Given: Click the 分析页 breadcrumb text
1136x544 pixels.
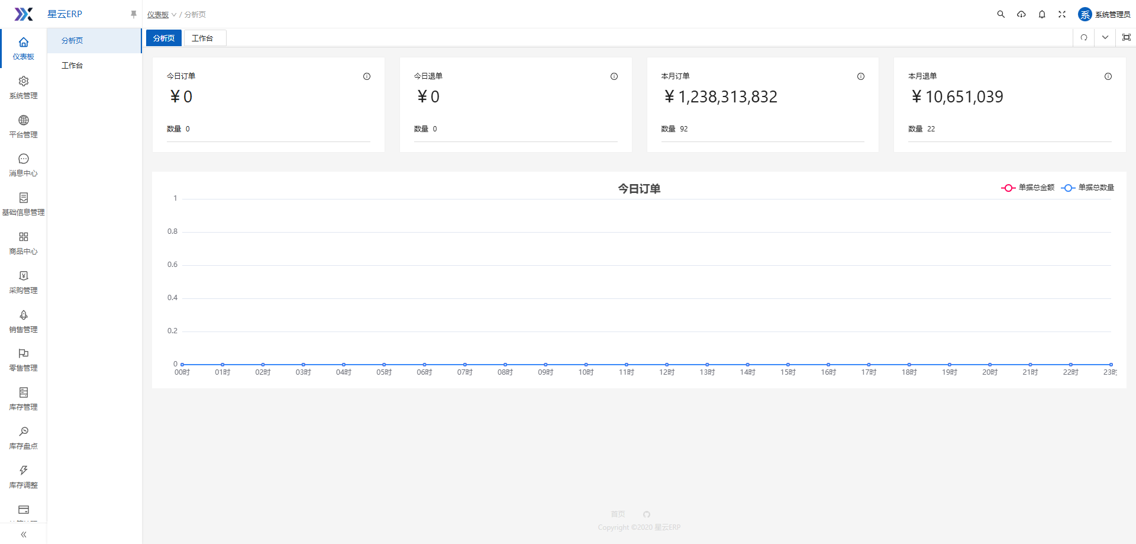Looking at the screenshot, I should tap(195, 15).
